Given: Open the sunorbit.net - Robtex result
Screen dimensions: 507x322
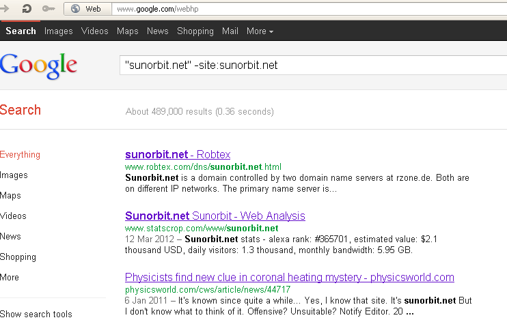Looking at the screenshot, I should (178, 154).
